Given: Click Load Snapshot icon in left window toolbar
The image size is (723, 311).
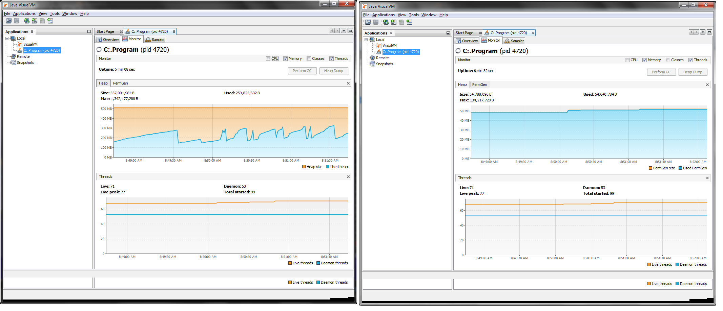Looking at the screenshot, I should click(9, 21).
